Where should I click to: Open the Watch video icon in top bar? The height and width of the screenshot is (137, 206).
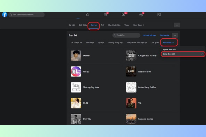coord(123,15)
